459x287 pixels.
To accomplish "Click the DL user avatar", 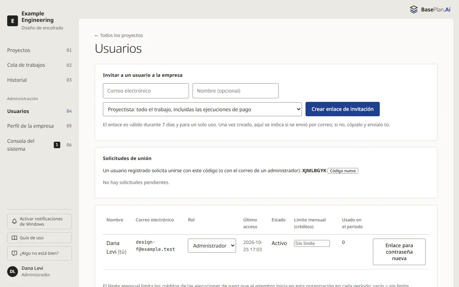I will 13,271.
